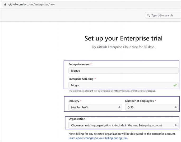Screen dimensions: 181x142
Task: Click the enterprise account availability hint text
Action: (x=112, y=91)
